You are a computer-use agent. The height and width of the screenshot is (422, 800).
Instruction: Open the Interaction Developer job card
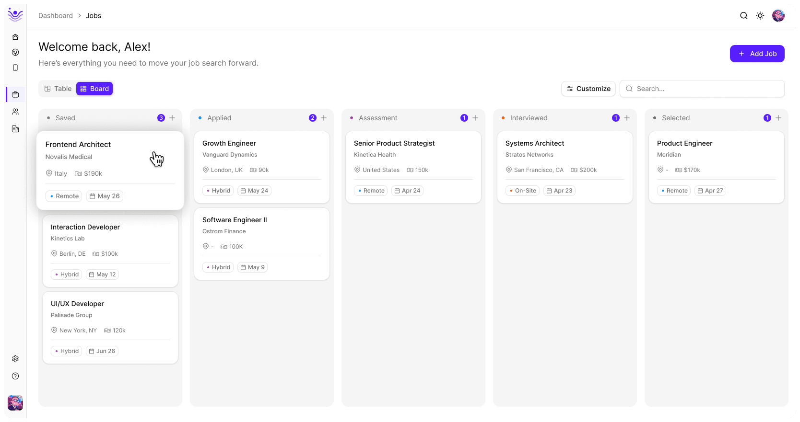[110, 251]
